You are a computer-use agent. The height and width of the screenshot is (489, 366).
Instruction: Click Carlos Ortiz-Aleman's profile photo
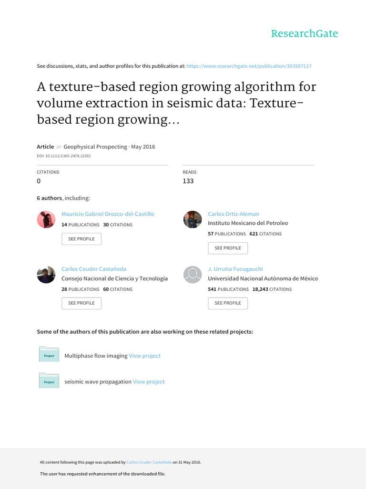pos(193,220)
